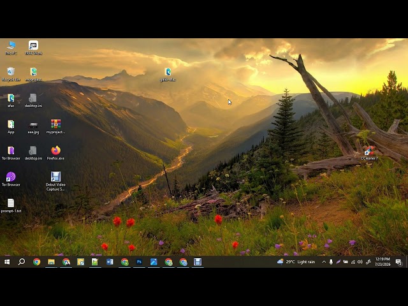Image resolution: width=408 pixels, height=306 pixels.
Task: Open the clock showing 12:19 PM
Action: click(382, 261)
